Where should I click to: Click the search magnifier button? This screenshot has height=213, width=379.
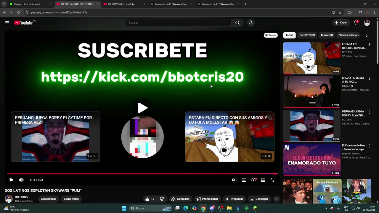[237, 23]
